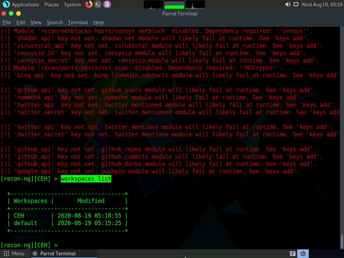This screenshot has width=344, height=258.
Task: Open the Applications menu label
Action: tap(25, 5)
